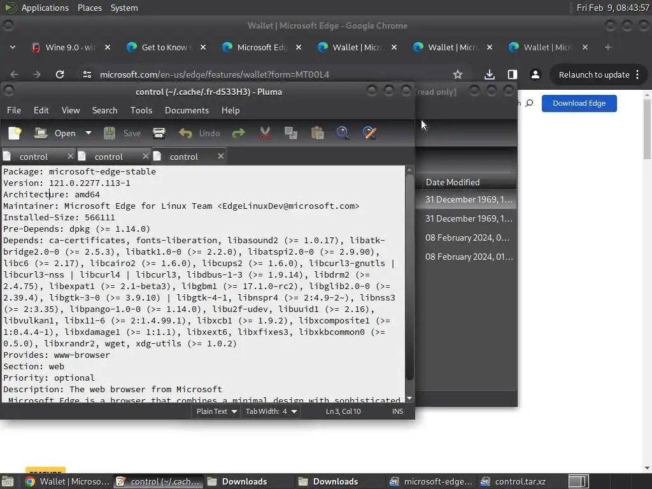Toggle the Chrome side panel icon
This screenshot has height=489, width=652.
click(x=513, y=74)
